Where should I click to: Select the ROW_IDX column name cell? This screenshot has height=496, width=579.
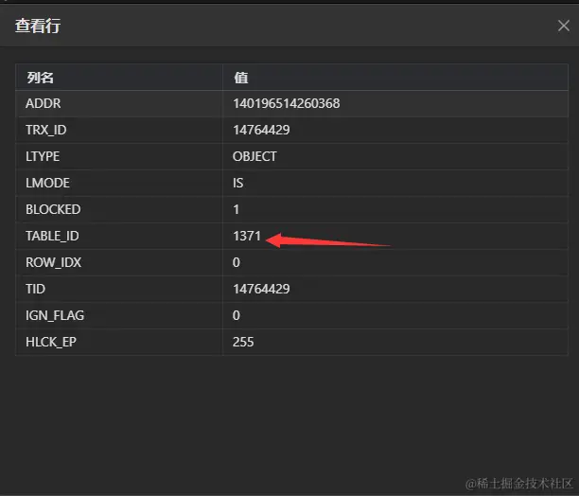pyautogui.click(x=119, y=262)
